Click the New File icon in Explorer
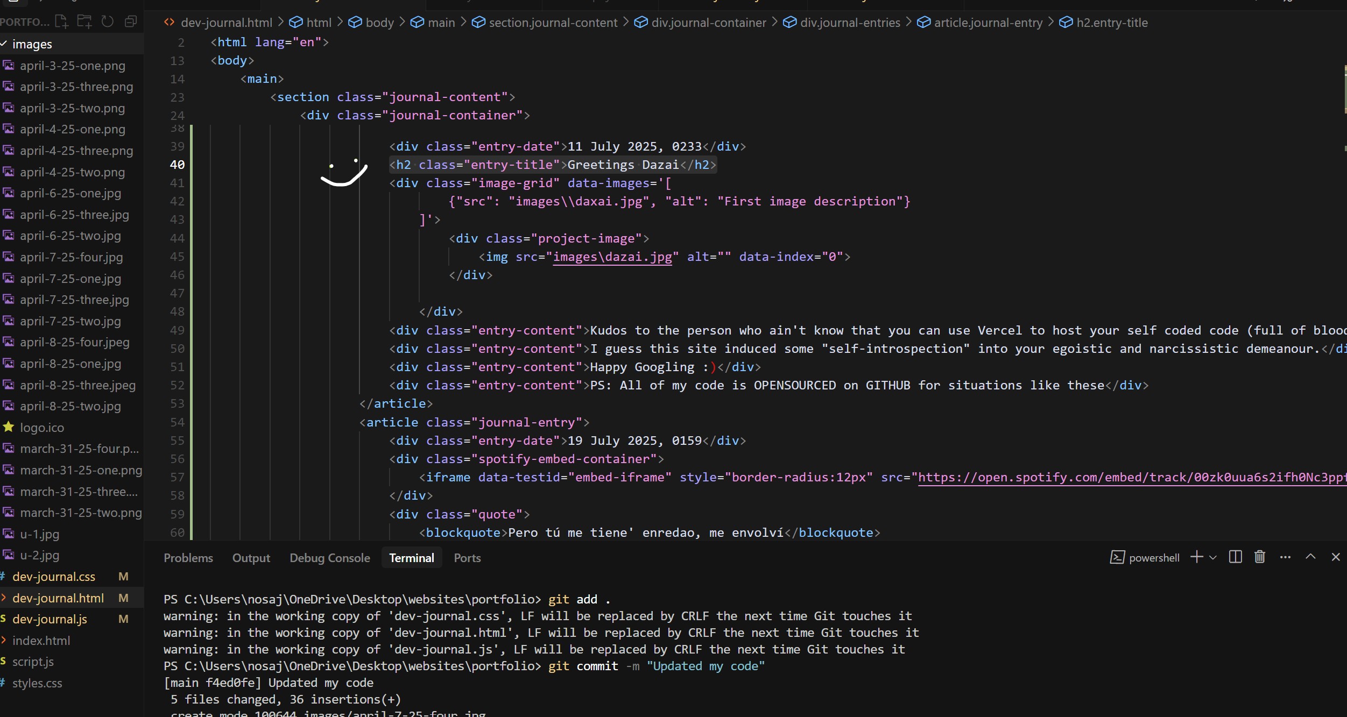This screenshot has height=717, width=1347. point(62,22)
